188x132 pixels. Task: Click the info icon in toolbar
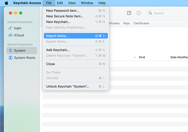click(x=139, y=13)
